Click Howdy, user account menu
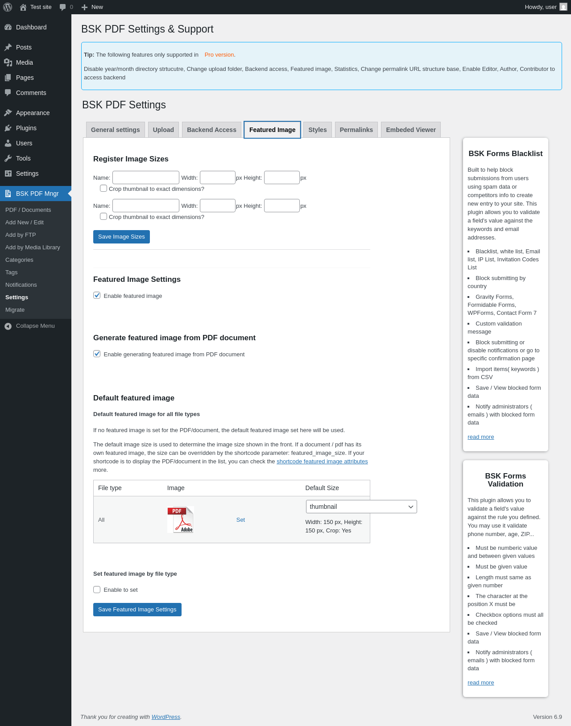Image resolution: width=571 pixels, height=726 pixels. pos(546,7)
